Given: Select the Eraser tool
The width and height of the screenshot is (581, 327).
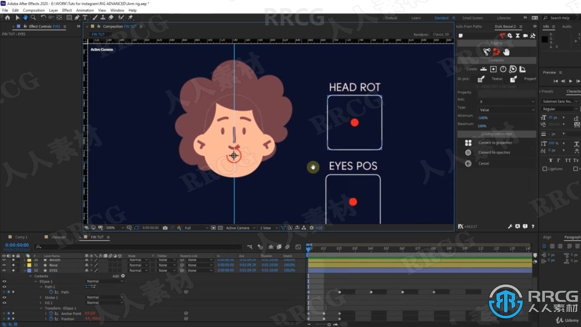Looking at the screenshot, I should (111, 17).
